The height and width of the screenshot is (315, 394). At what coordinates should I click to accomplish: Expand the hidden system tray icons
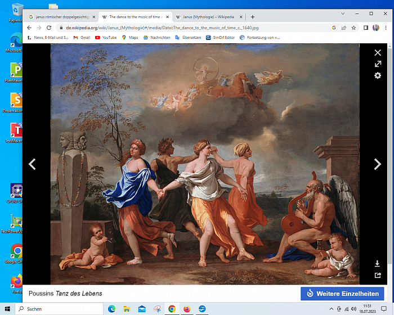click(332, 309)
